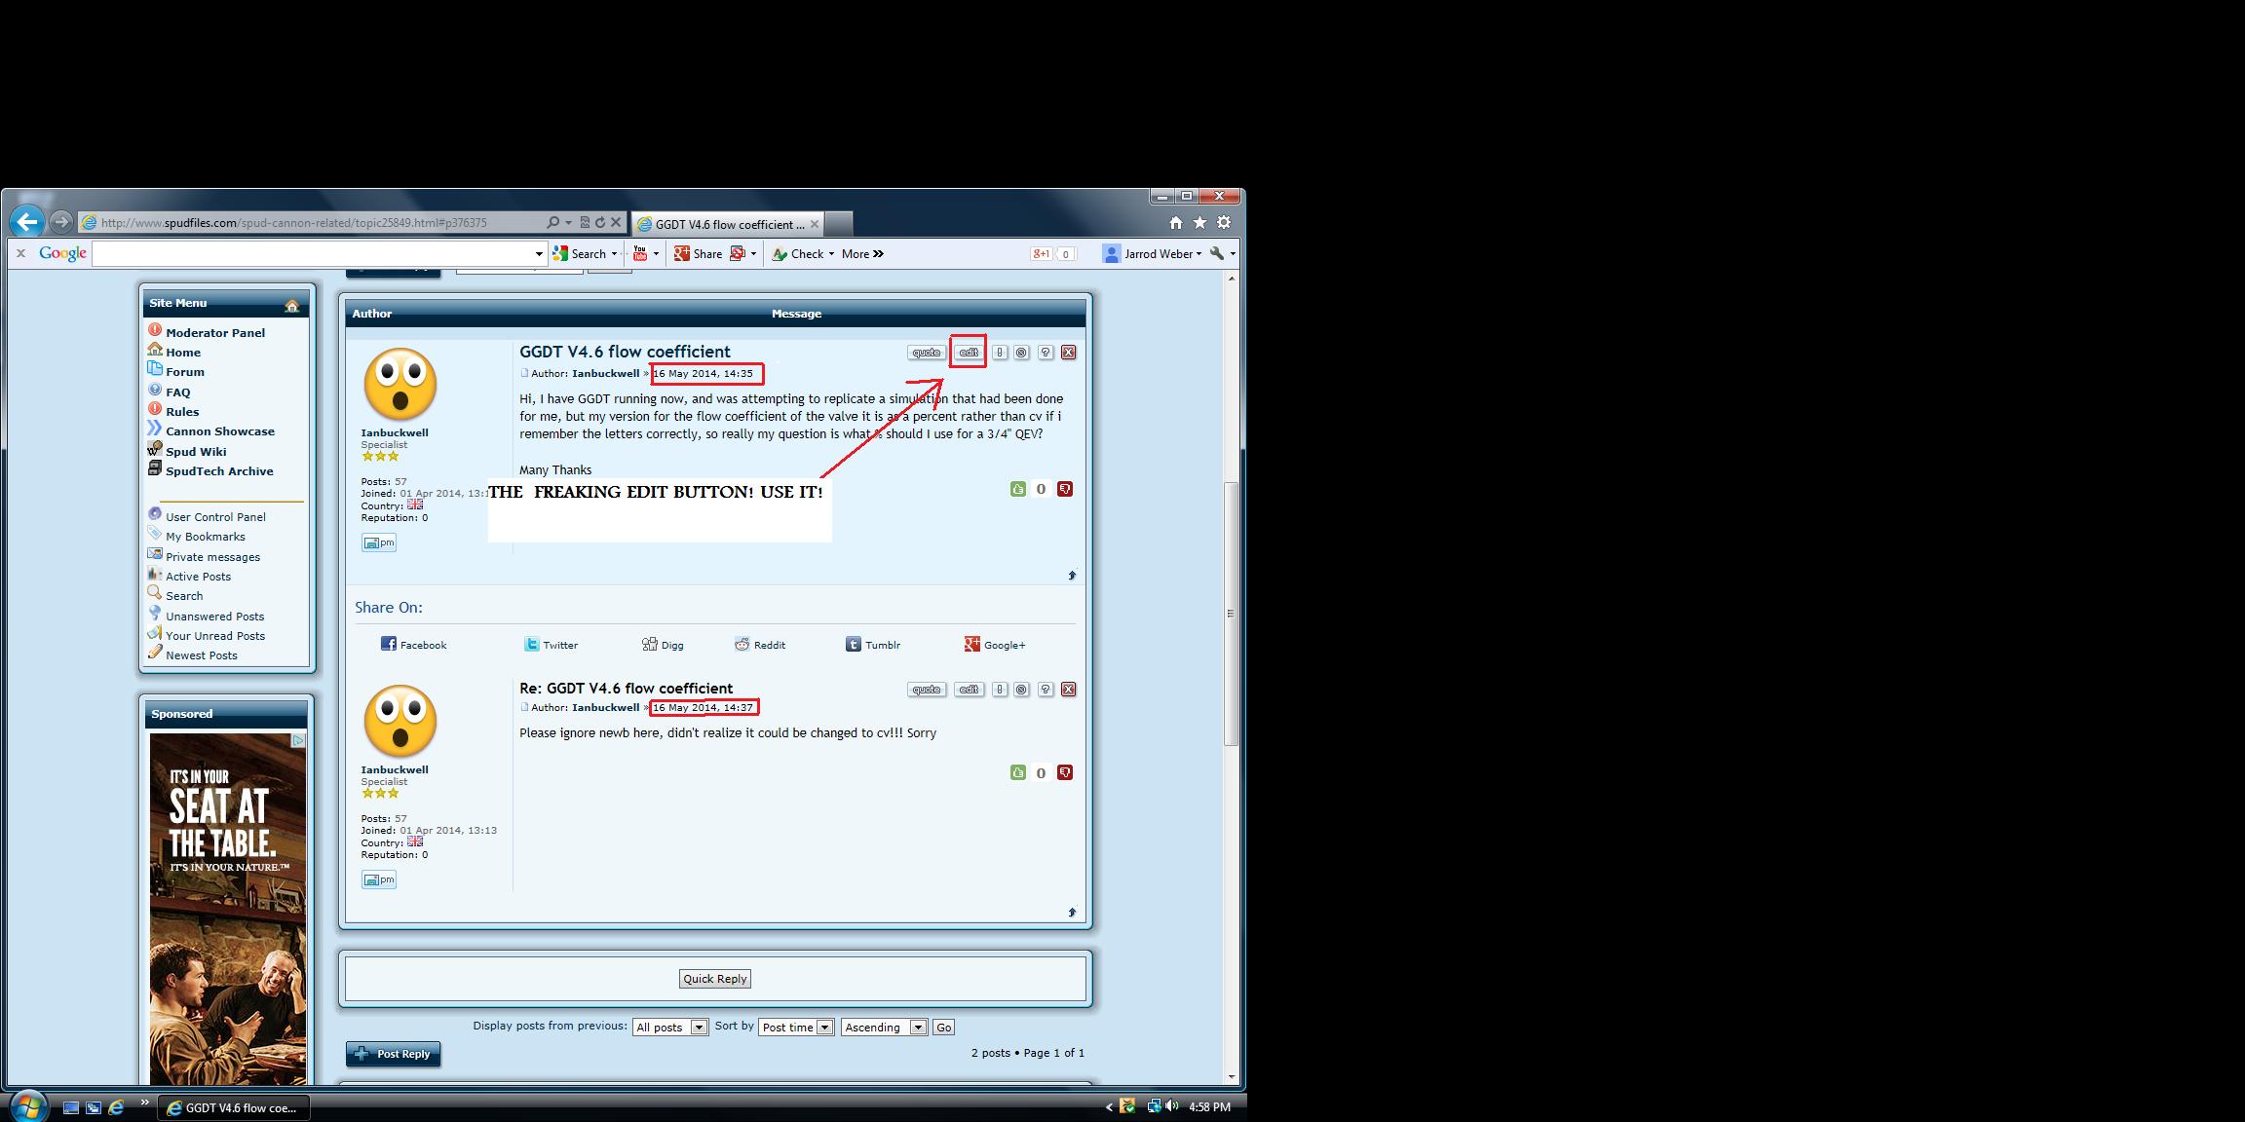Click the Windows Start orb
2245x1122 pixels.
(27, 1106)
